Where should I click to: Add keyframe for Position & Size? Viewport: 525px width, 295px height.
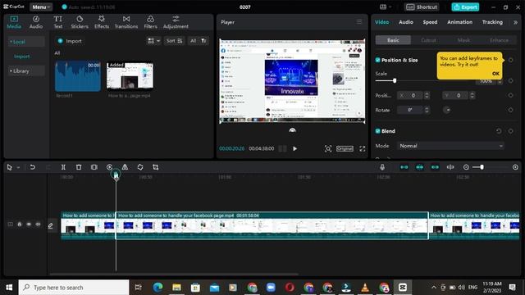[x=510, y=60]
